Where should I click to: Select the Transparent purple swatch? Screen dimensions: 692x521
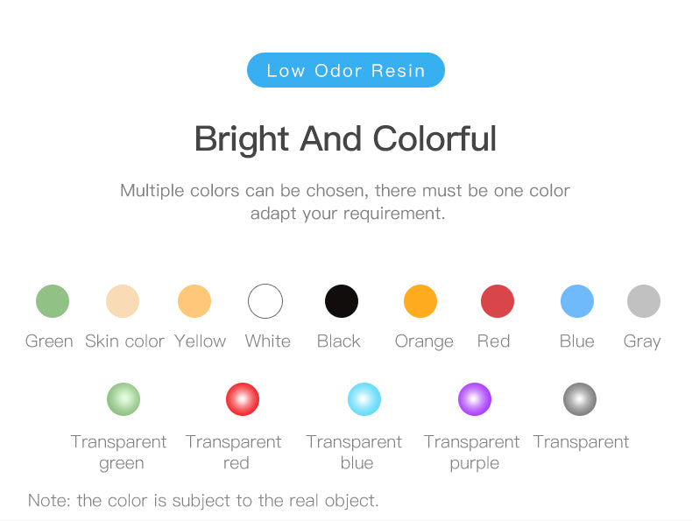(475, 399)
